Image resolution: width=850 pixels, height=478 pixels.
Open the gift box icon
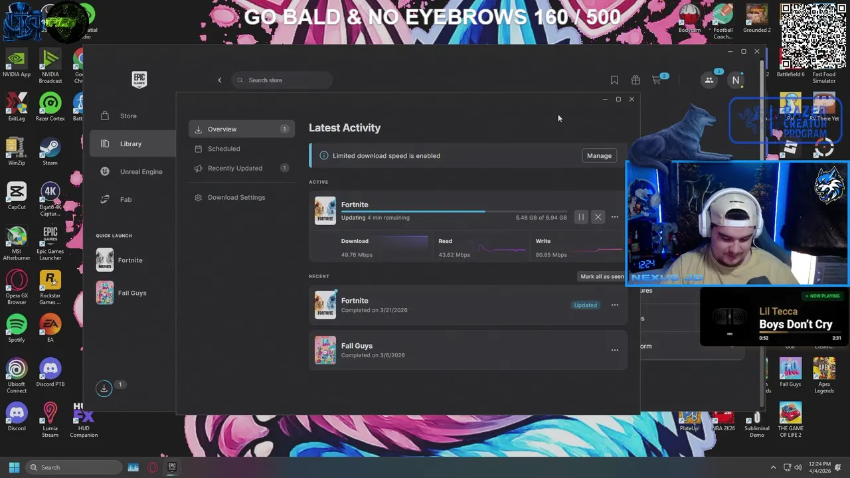[636, 80]
